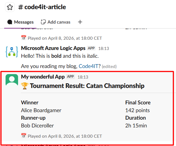Click the APP badge beside Azure Logic Apps

click(91, 48)
